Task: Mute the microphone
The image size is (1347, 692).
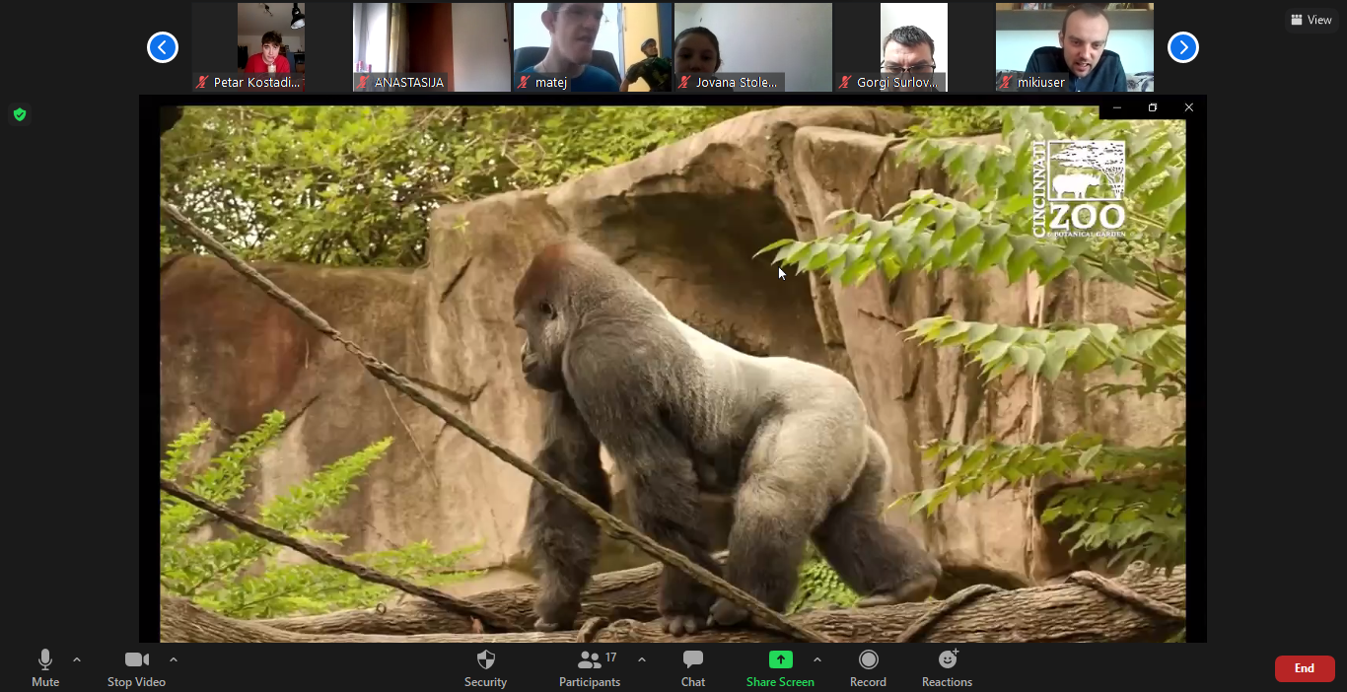Action: 45,667
